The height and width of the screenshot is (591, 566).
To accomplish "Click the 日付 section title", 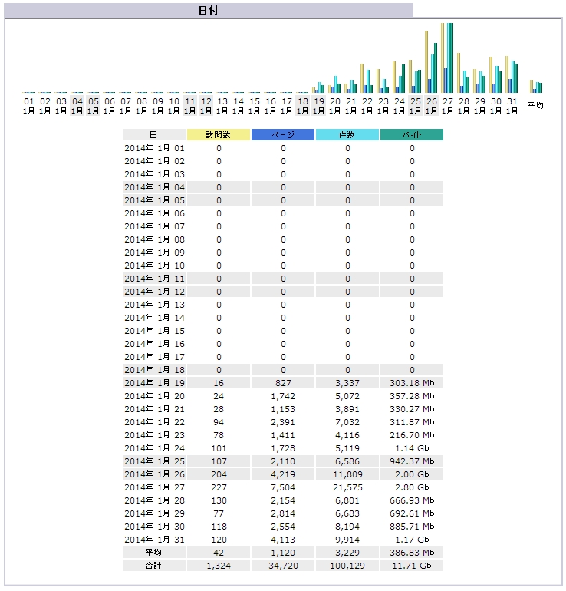I will pos(209,10).
